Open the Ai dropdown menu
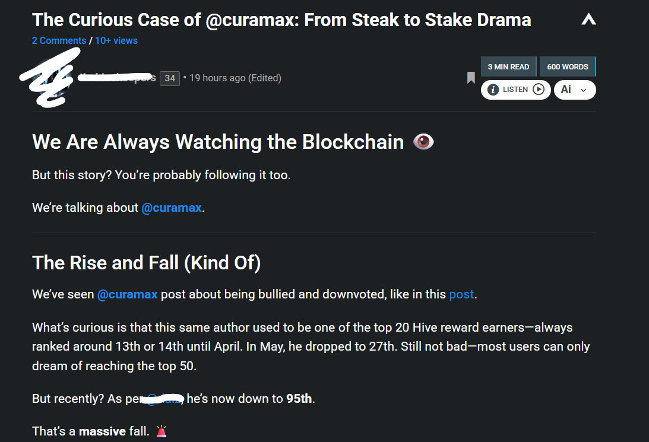The width and height of the screenshot is (649, 442). 575,90
